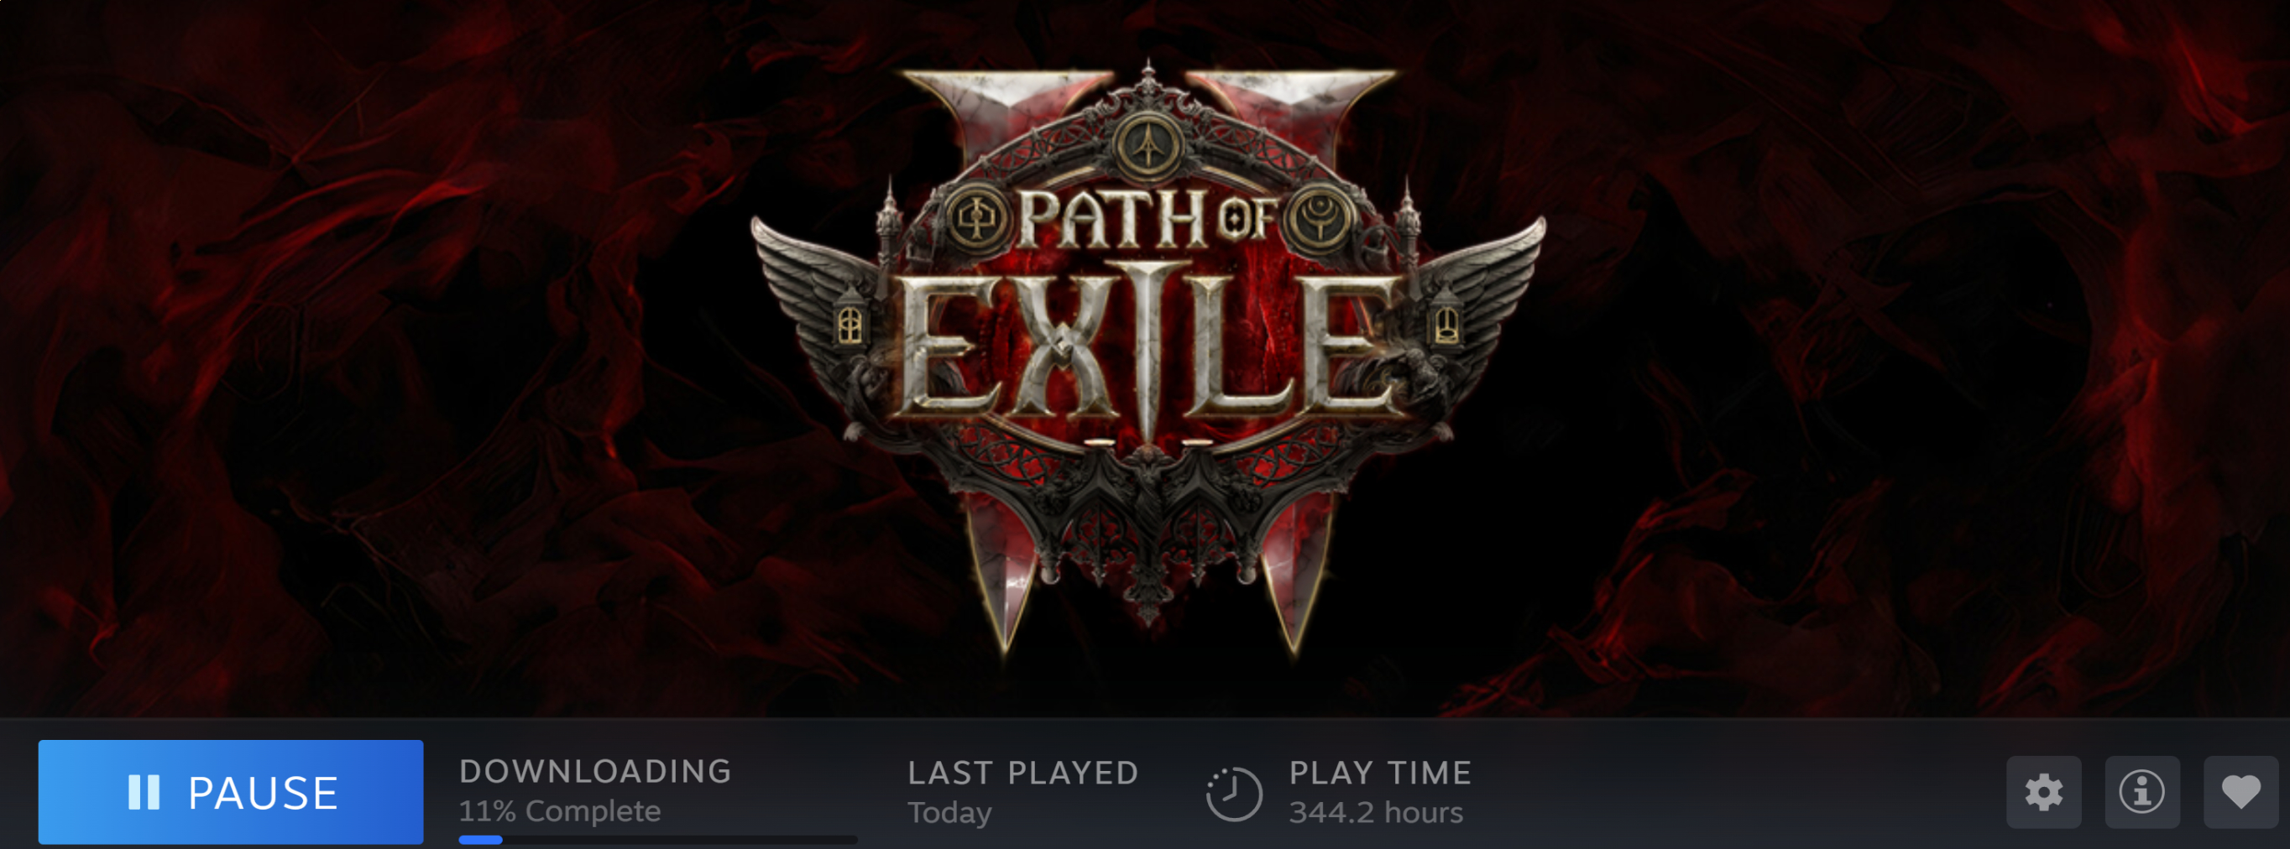Click the DOWNLOADING status label
Viewport: 2290px width, 849px height.
pos(594,771)
